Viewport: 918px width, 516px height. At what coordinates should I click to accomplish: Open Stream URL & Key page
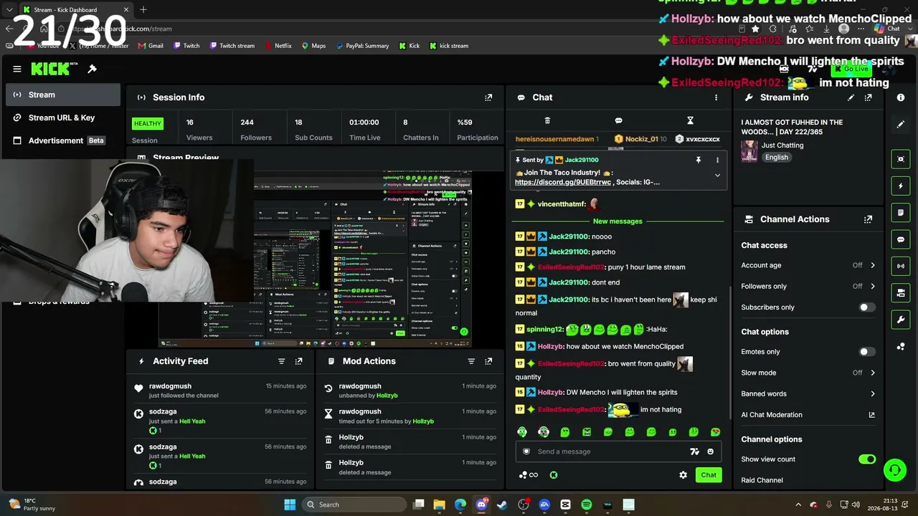63,118
